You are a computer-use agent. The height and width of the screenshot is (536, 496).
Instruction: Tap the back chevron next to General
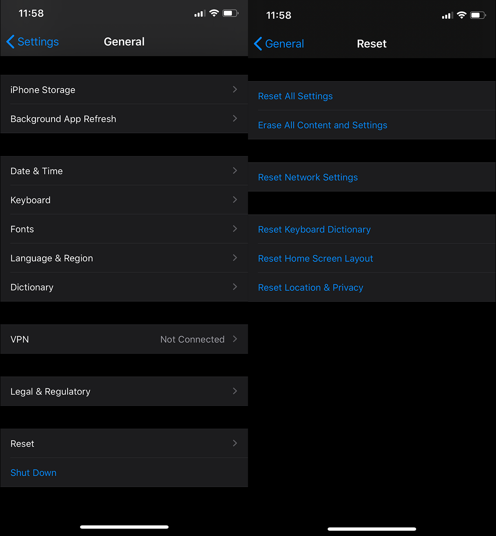(x=258, y=44)
